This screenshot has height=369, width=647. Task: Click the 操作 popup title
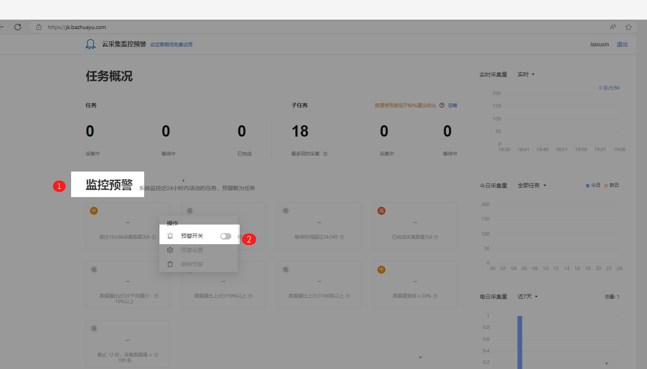pos(172,223)
